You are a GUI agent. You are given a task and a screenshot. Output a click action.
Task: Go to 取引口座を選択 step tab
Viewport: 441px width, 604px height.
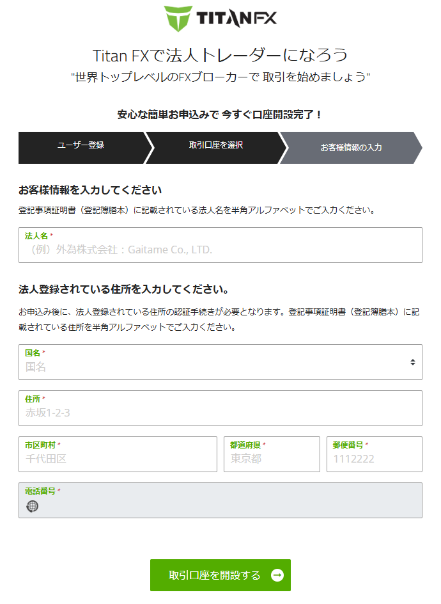click(216, 148)
